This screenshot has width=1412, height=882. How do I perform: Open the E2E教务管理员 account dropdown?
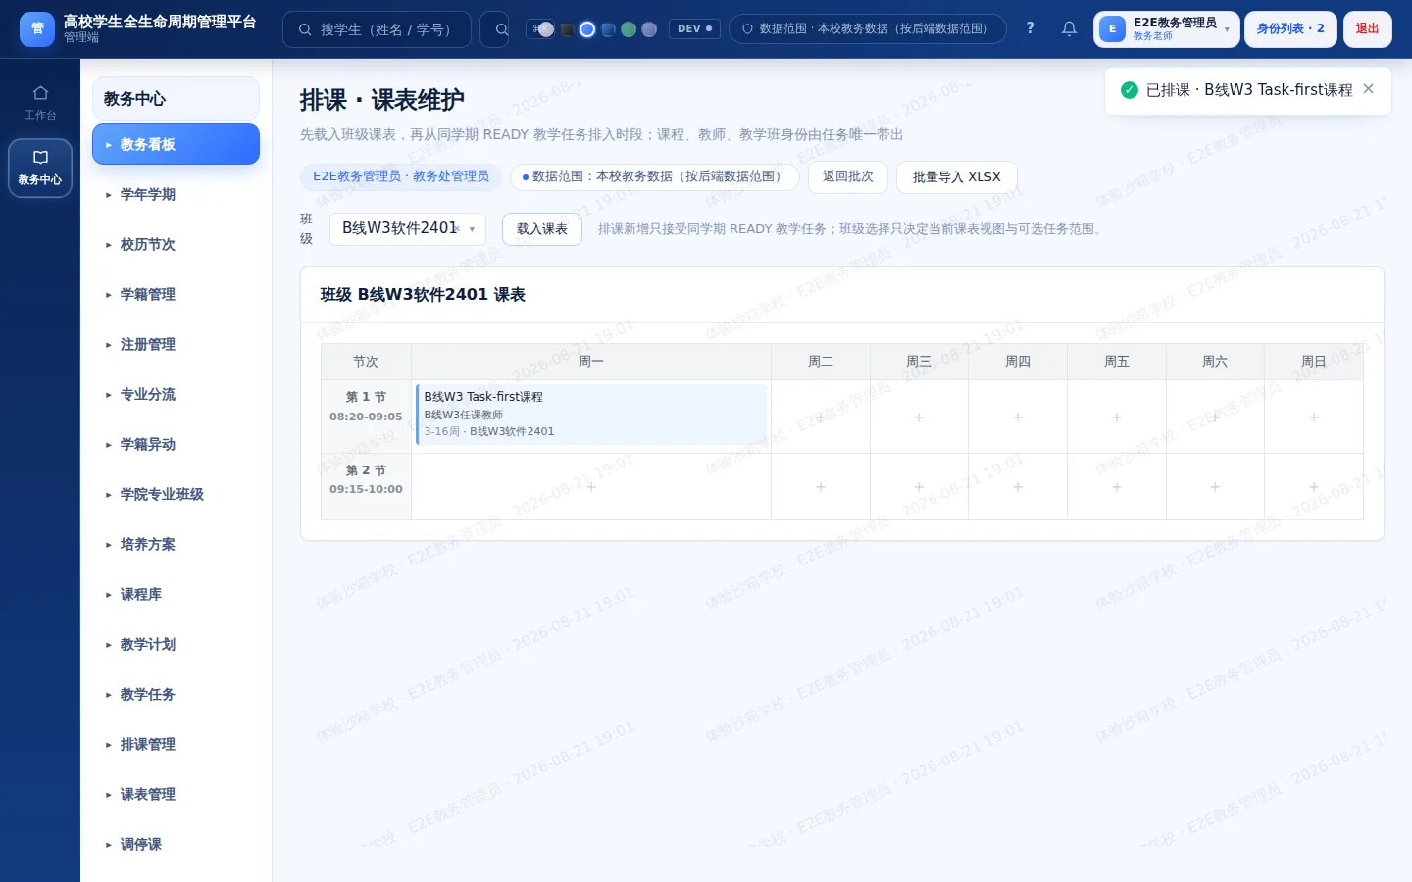[1167, 29]
